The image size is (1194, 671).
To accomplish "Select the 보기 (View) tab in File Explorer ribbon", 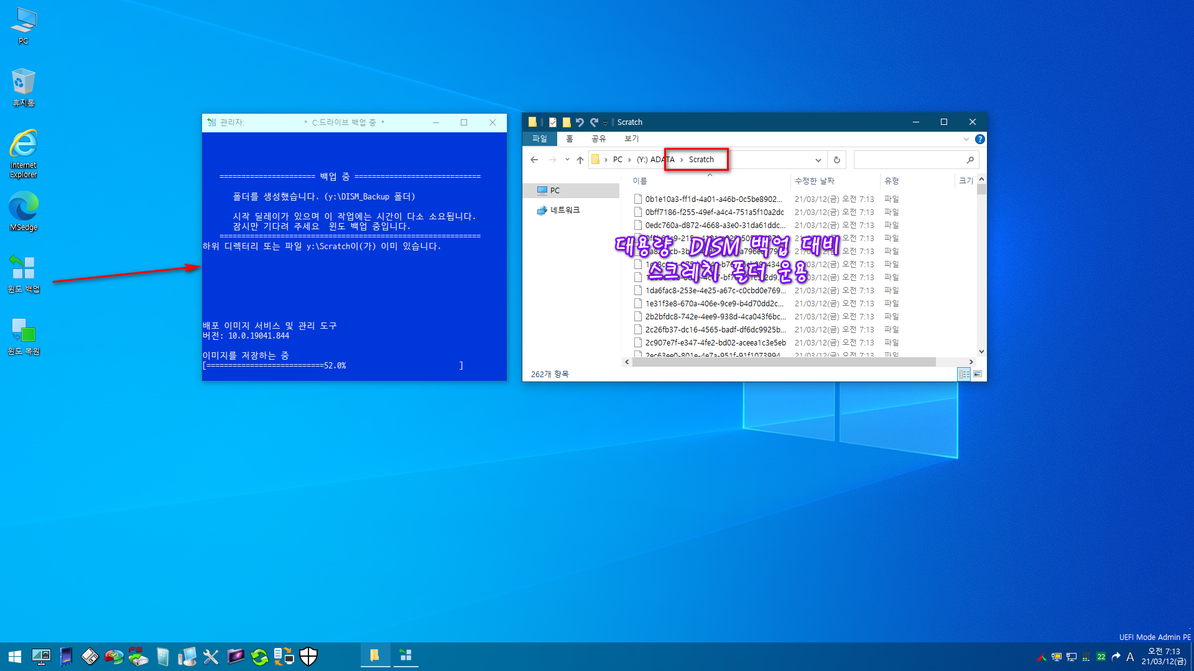I will tap(631, 139).
